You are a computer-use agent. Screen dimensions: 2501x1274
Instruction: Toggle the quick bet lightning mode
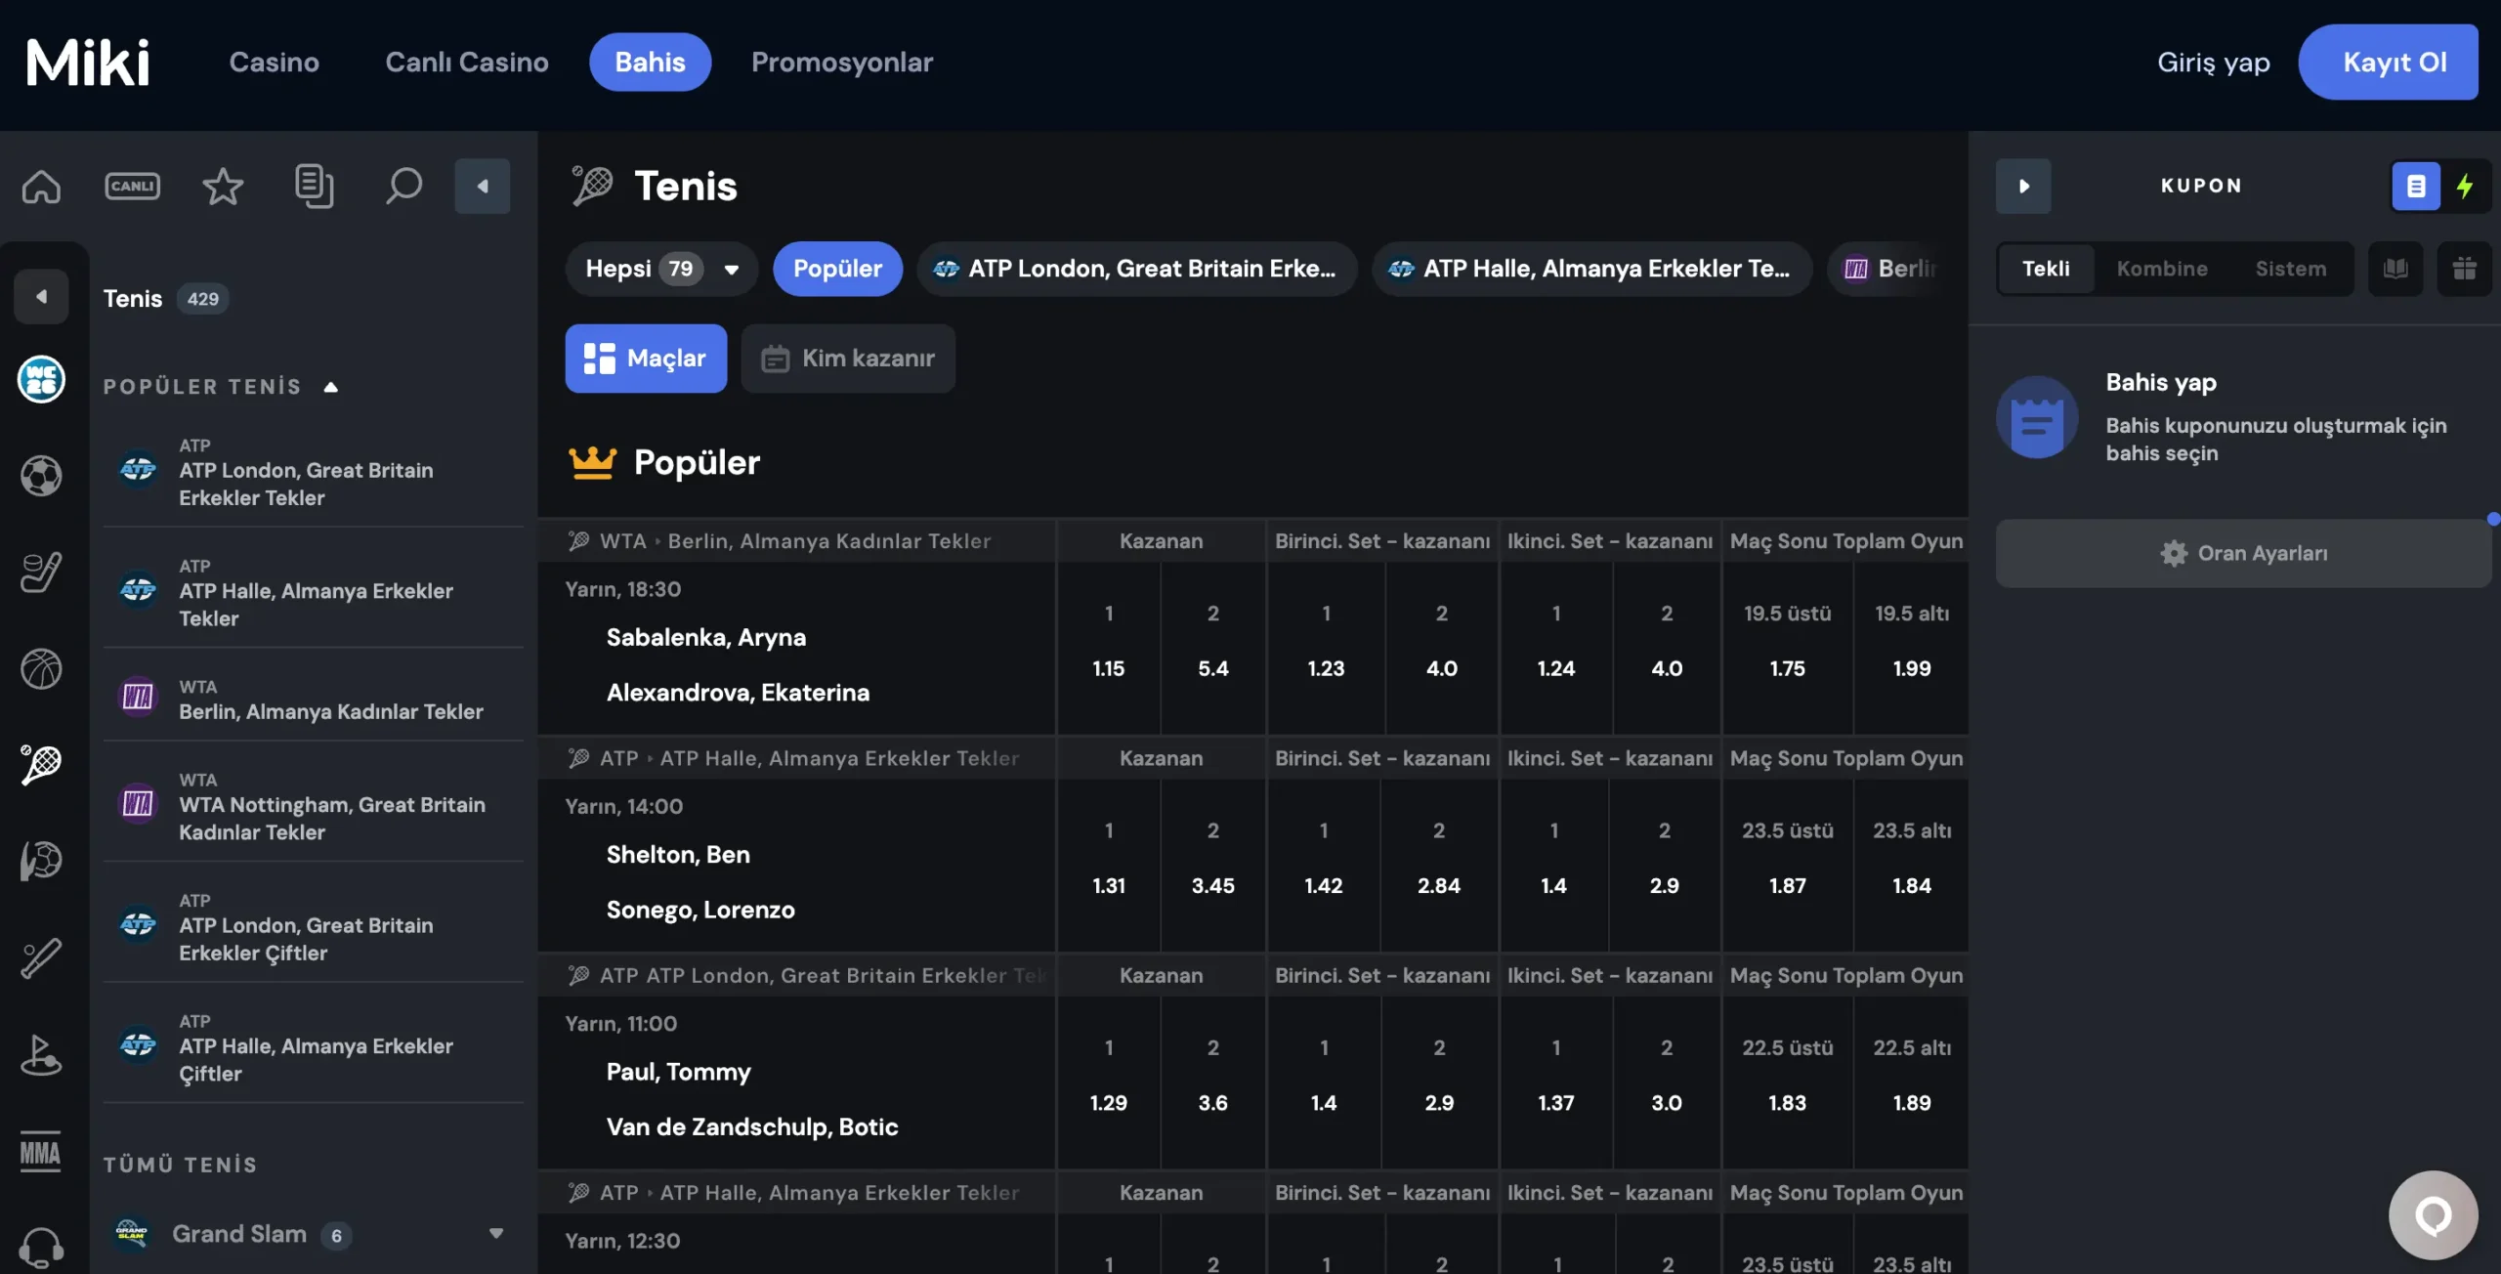point(2465,186)
